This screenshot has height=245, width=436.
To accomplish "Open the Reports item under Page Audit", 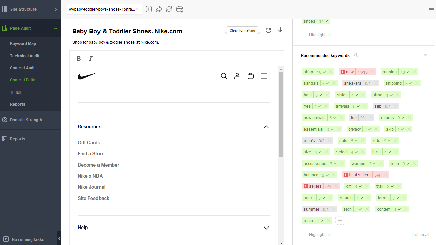I will pyautogui.click(x=17, y=104).
